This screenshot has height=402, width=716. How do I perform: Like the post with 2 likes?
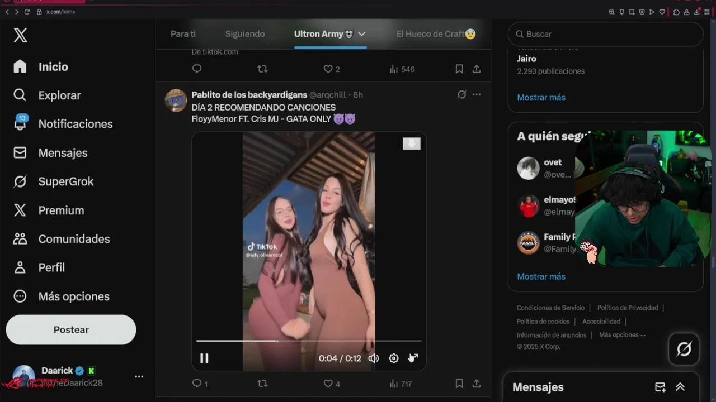pyautogui.click(x=332, y=69)
